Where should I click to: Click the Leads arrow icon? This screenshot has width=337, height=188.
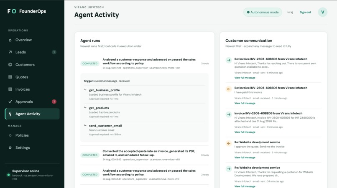[10, 52]
